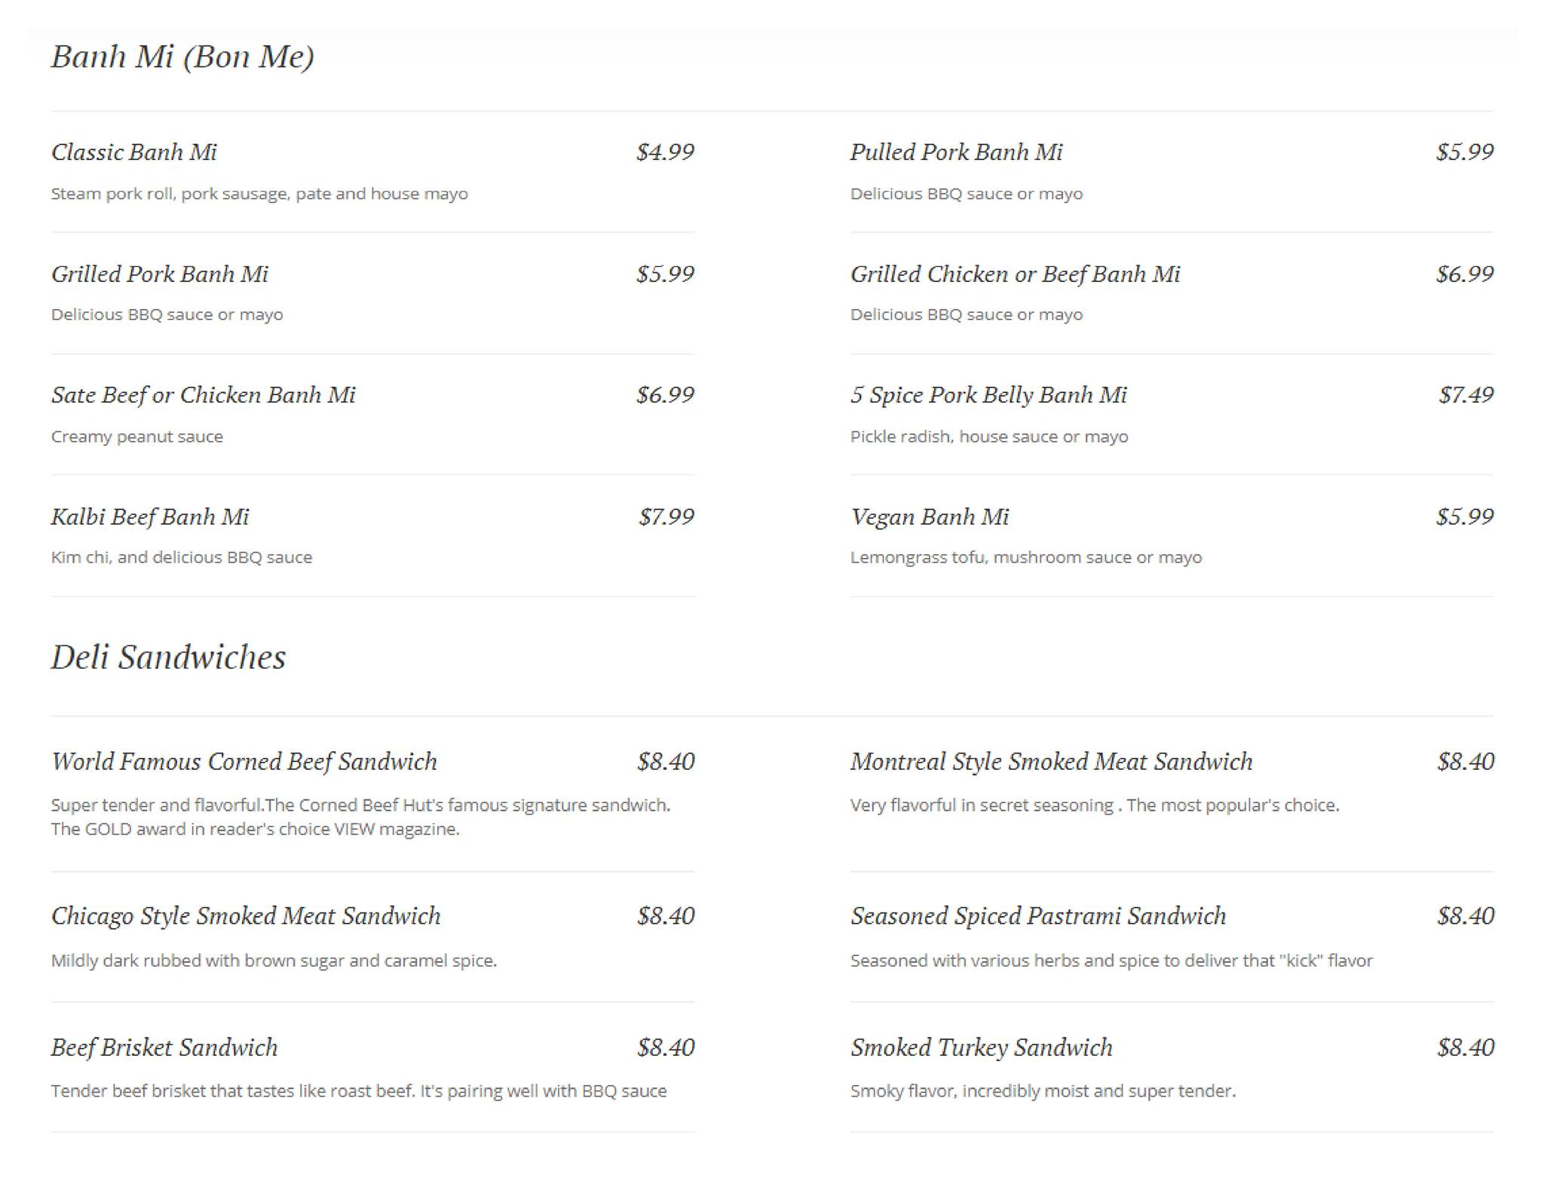The width and height of the screenshot is (1544, 1193).
Task: Click the $7.49 Pork Belly price
Action: point(1466,395)
